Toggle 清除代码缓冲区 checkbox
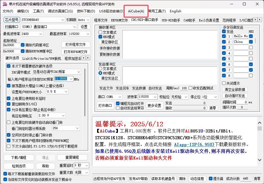Image resolution: width=264 pixels, height=184 pixels. [x=23, y=45]
